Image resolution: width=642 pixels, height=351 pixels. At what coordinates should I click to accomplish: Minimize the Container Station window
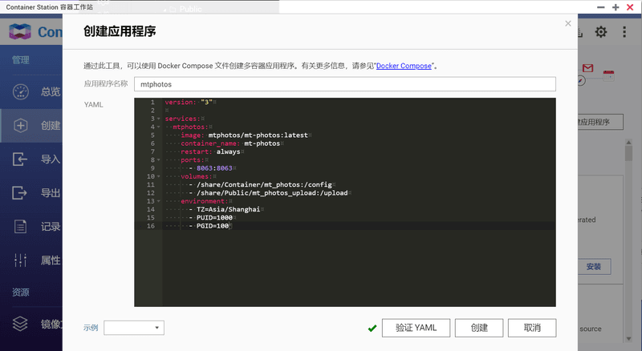pos(600,7)
